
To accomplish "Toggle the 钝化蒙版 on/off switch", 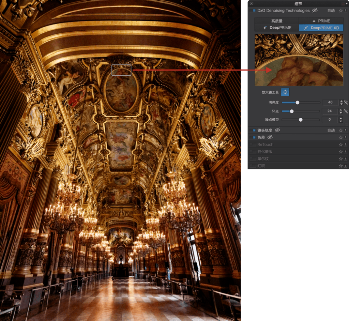I will [253, 152].
